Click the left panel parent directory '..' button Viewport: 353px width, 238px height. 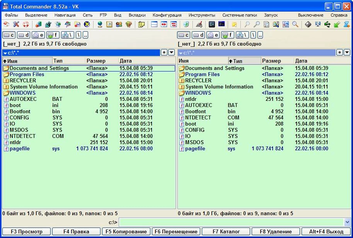coord(85,35)
